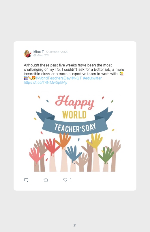
Task: Click the star-eyed face emoji
Action: (x=33, y=78)
